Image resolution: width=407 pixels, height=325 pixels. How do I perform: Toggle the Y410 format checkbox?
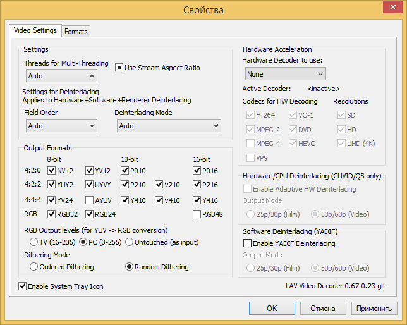(x=125, y=200)
